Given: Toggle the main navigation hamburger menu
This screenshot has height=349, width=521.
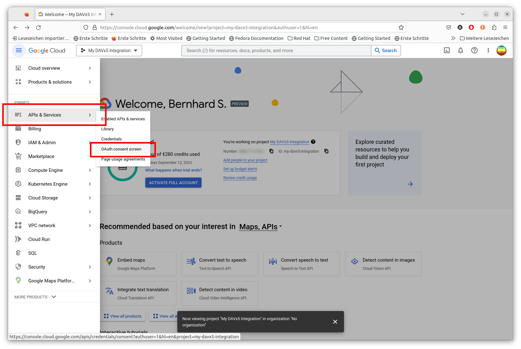Looking at the screenshot, I should [x=19, y=51].
